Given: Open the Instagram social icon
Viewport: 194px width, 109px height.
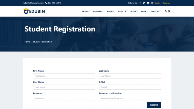Looking at the screenshot, I should [x=152, y=3].
